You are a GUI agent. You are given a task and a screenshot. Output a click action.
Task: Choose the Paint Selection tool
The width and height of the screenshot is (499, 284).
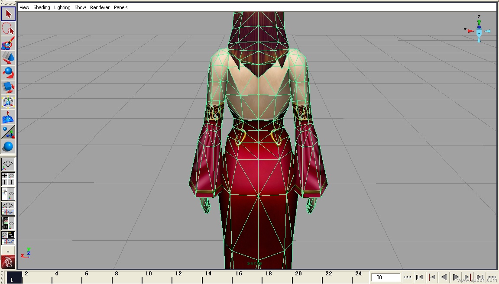click(x=8, y=43)
